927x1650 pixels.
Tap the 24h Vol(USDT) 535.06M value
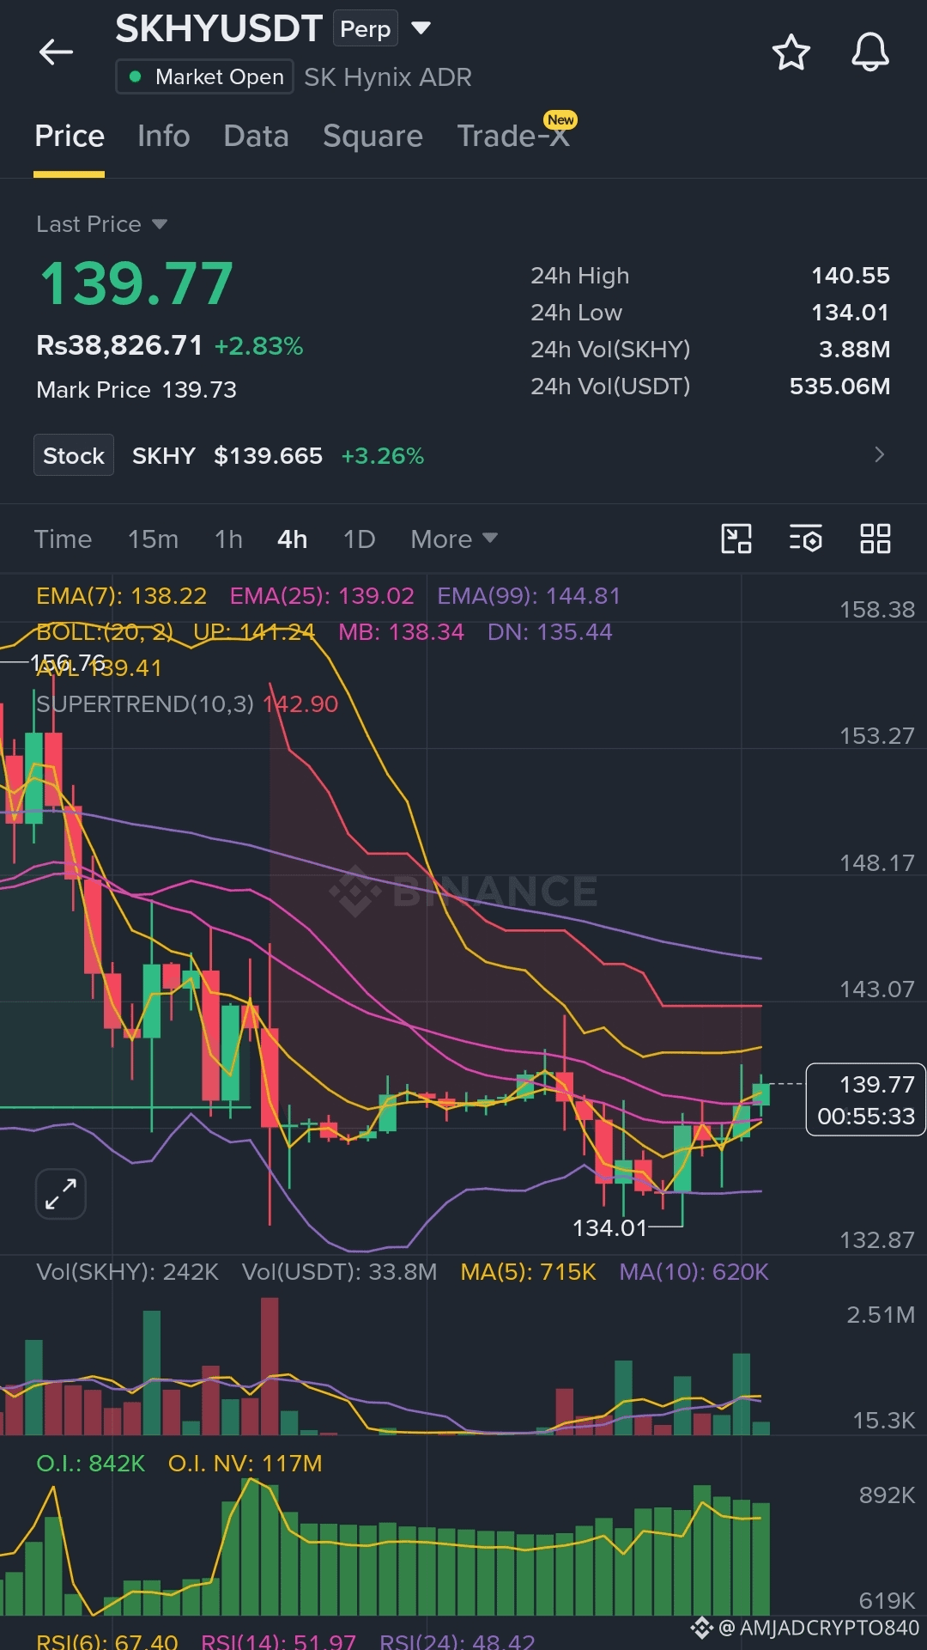tap(839, 387)
